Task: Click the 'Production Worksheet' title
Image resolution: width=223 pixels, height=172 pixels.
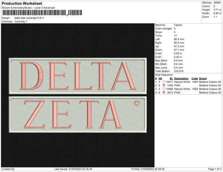Action: (x=22, y=4)
